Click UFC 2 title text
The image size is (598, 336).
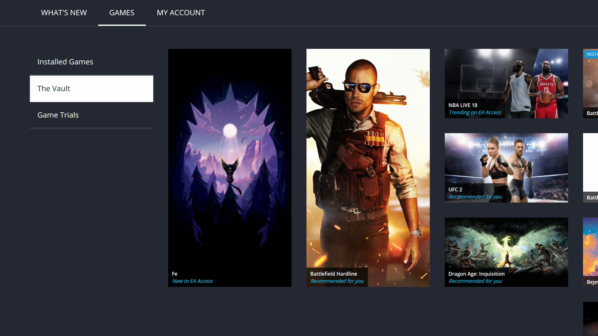pyautogui.click(x=455, y=189)
